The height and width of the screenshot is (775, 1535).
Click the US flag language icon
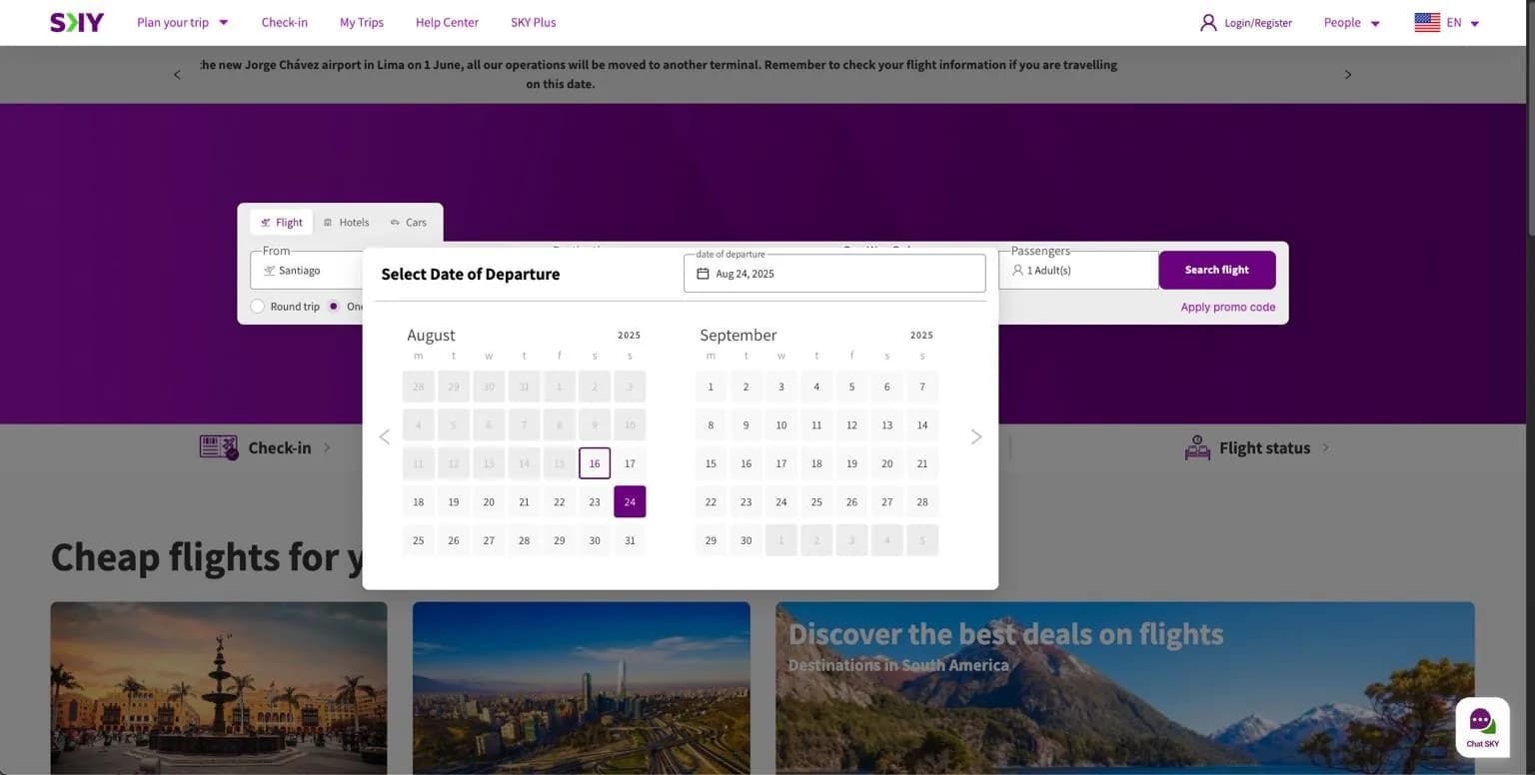point(1427,22)
